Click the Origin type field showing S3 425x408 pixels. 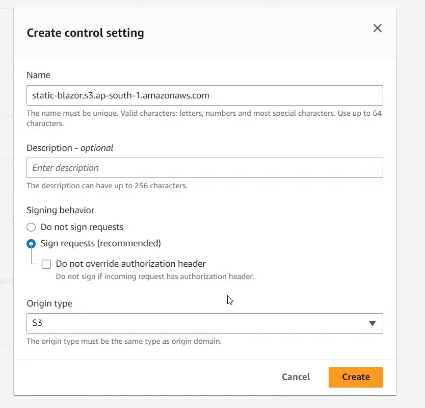(204, 323)
